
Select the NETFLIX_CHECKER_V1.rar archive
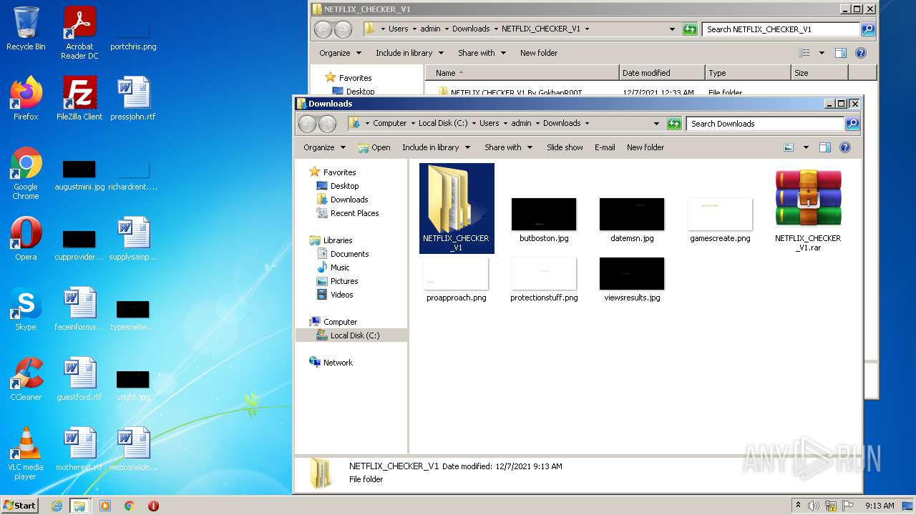pyautogui.click(x=808, y=210)
